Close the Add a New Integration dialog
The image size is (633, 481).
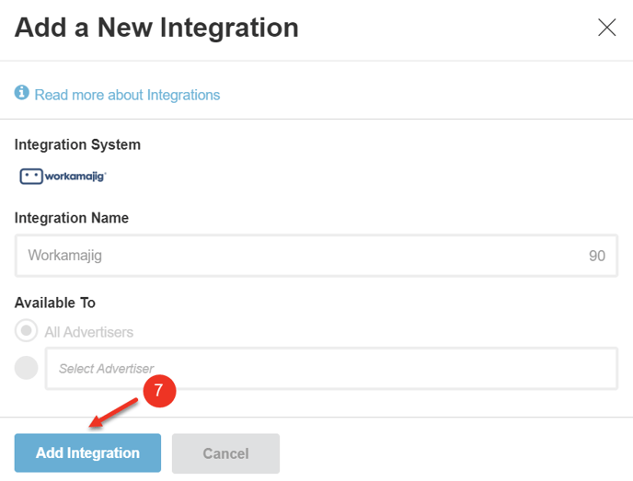(606, 28)
